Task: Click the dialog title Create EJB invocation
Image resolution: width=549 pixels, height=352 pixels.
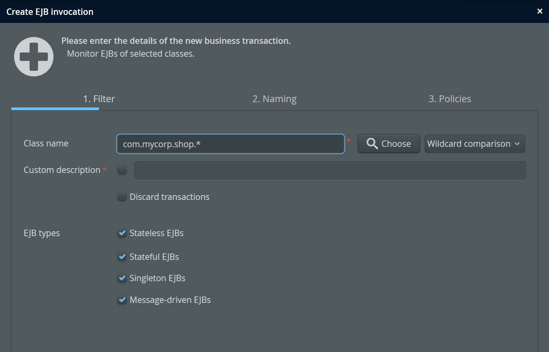Action: 50,12
